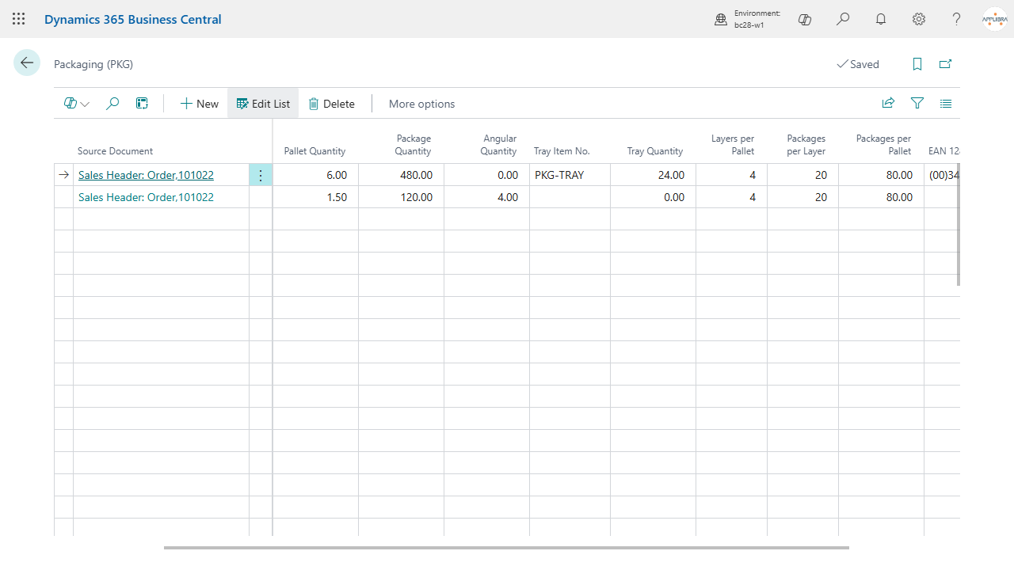
Task: Click the Edit List button
Action: pyautogui.click(x=263, y=104)
